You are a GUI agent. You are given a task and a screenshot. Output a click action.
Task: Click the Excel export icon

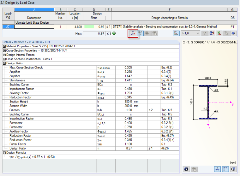coord(219,33)
